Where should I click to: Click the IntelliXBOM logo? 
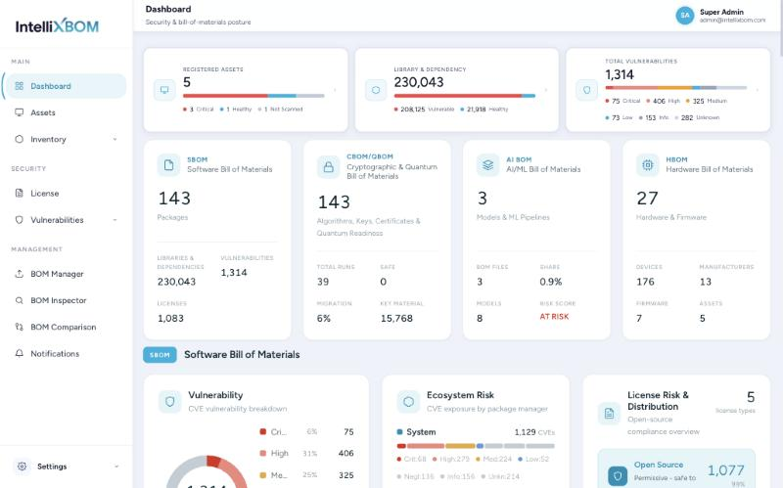pos(57,26)
